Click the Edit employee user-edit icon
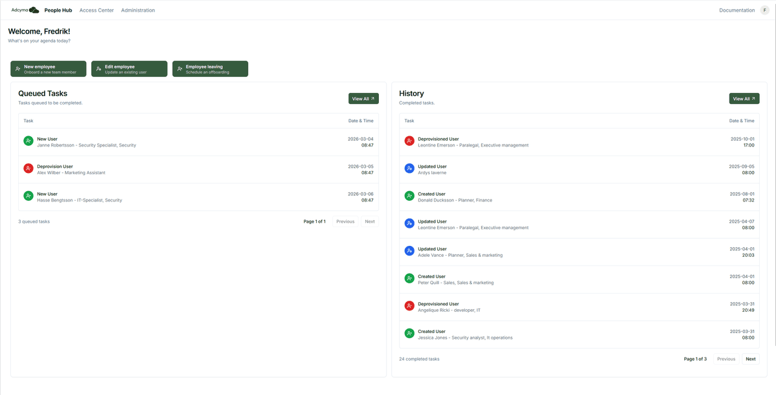This screenshot has height=395, width=776. [x=98, y=68]
